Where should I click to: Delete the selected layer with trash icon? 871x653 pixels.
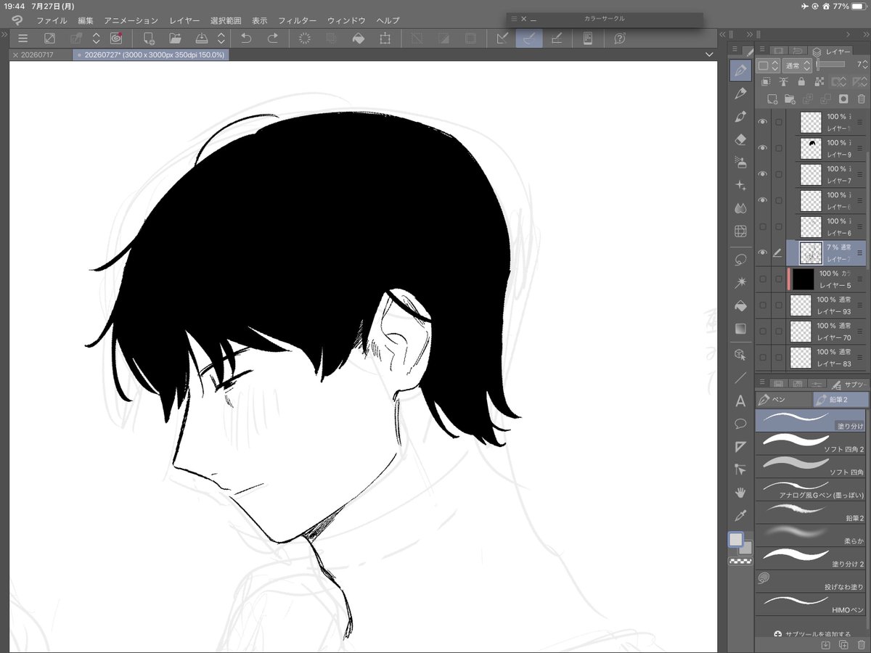click(x=862, y=99)
